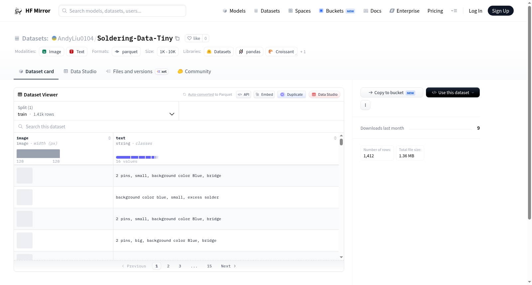532x285 pixels.
Task: Focus the top search models field
Action: [122, 11]
